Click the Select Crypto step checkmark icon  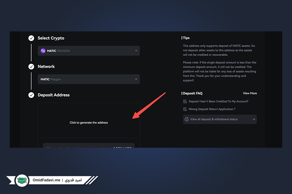click(31, 38)
